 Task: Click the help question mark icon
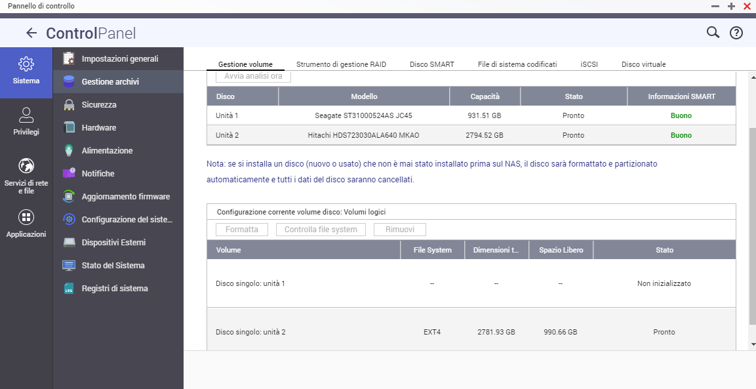click(x=736, y=33)
